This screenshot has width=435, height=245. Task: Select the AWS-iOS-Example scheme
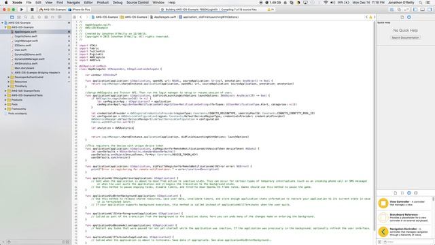pyautogui.click(x=53, y=10)
